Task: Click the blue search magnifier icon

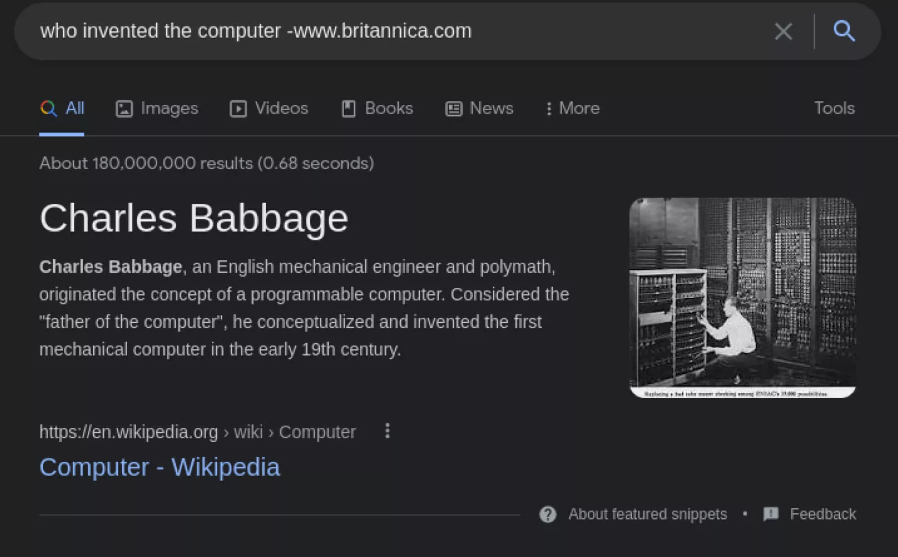Action: (x=844, y=31)
